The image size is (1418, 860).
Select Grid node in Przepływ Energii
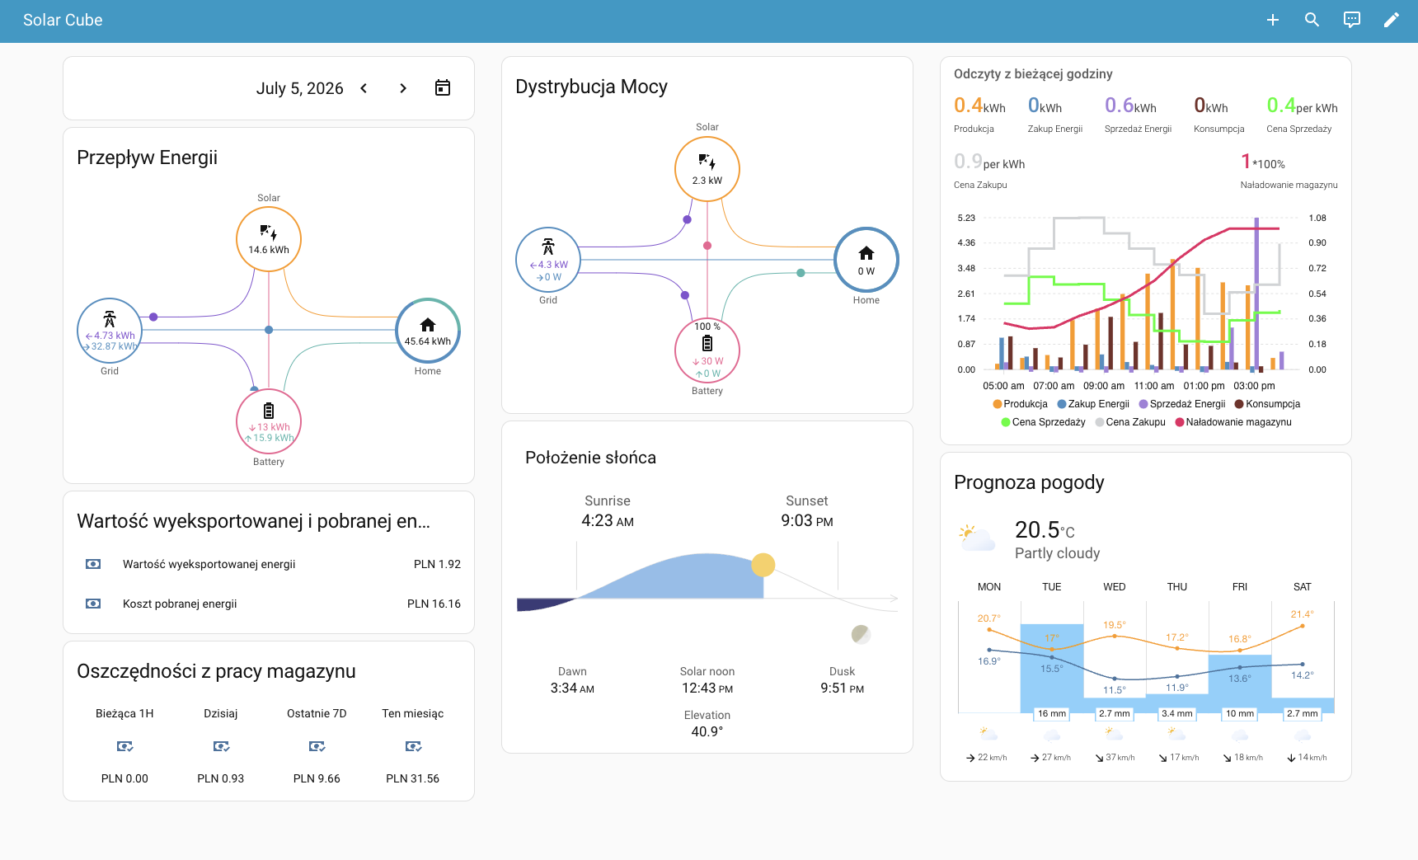[110, 331]
